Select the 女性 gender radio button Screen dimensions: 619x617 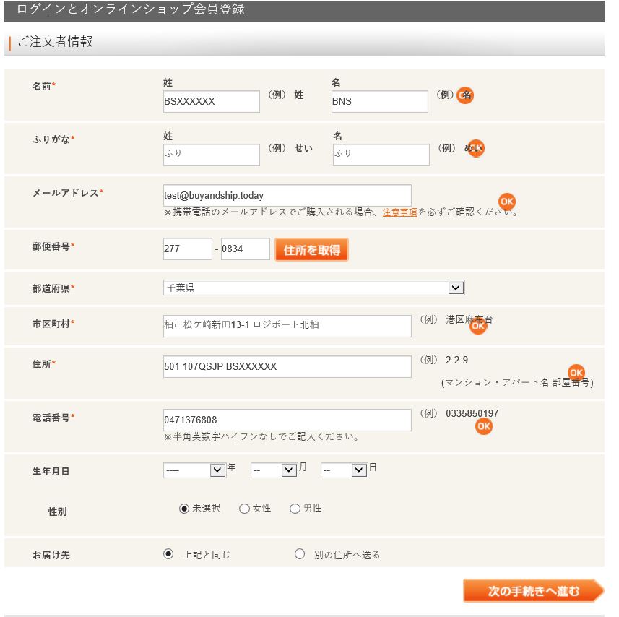coord(244,508)
